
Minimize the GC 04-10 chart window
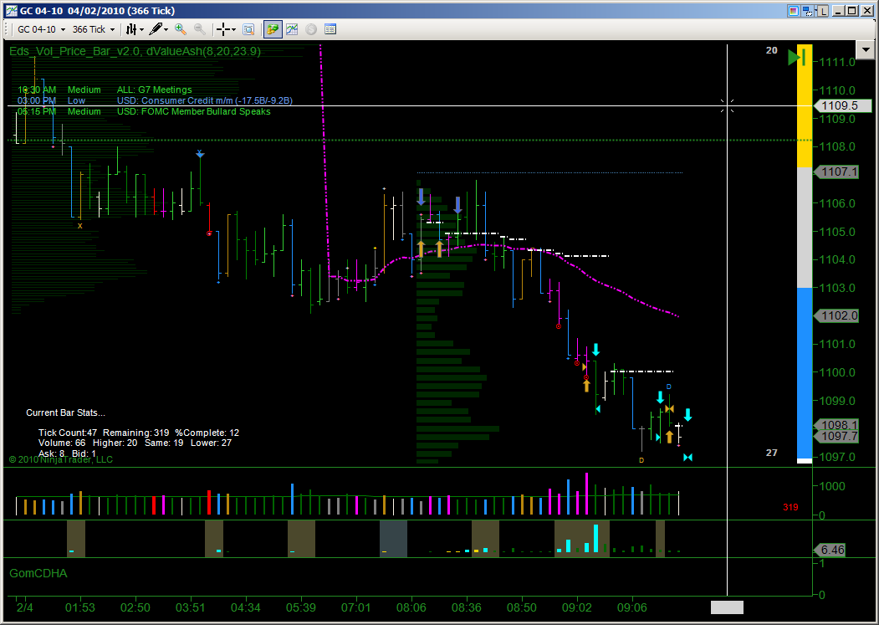click(838, 11)
